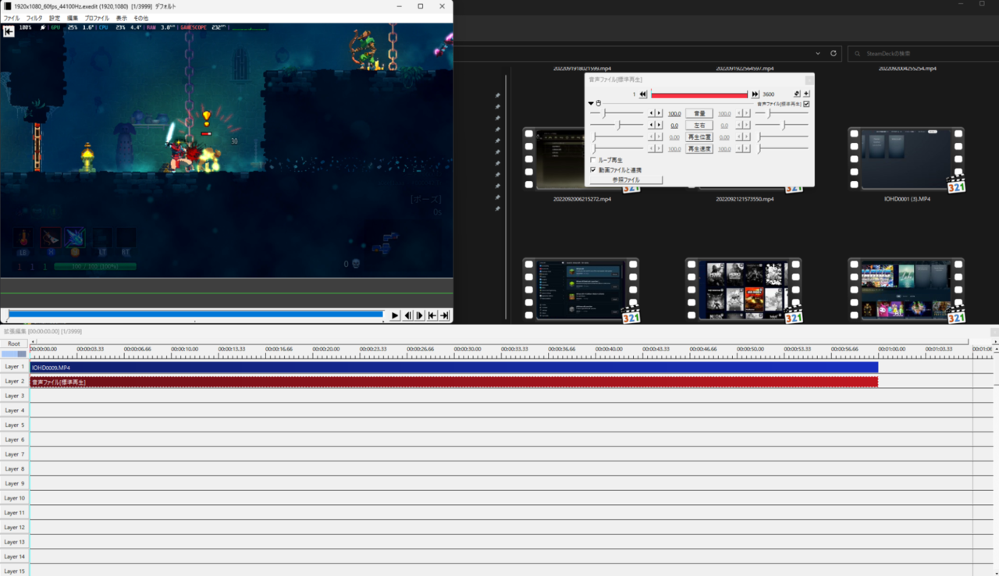
Task: Toggle Layer 2 visibility button
Action: coord(14,381)
